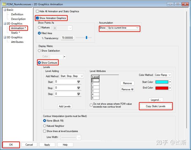The width and height of the screenshot is (191, 150).
Task: Open the Satisfaction Color dropdown arrow
Action: coord(64,57)
